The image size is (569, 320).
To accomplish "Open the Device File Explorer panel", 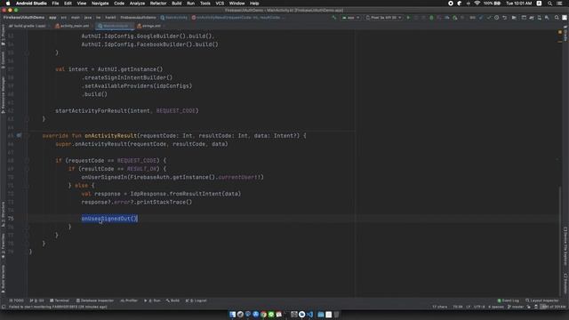I will (x=565, y=246).
